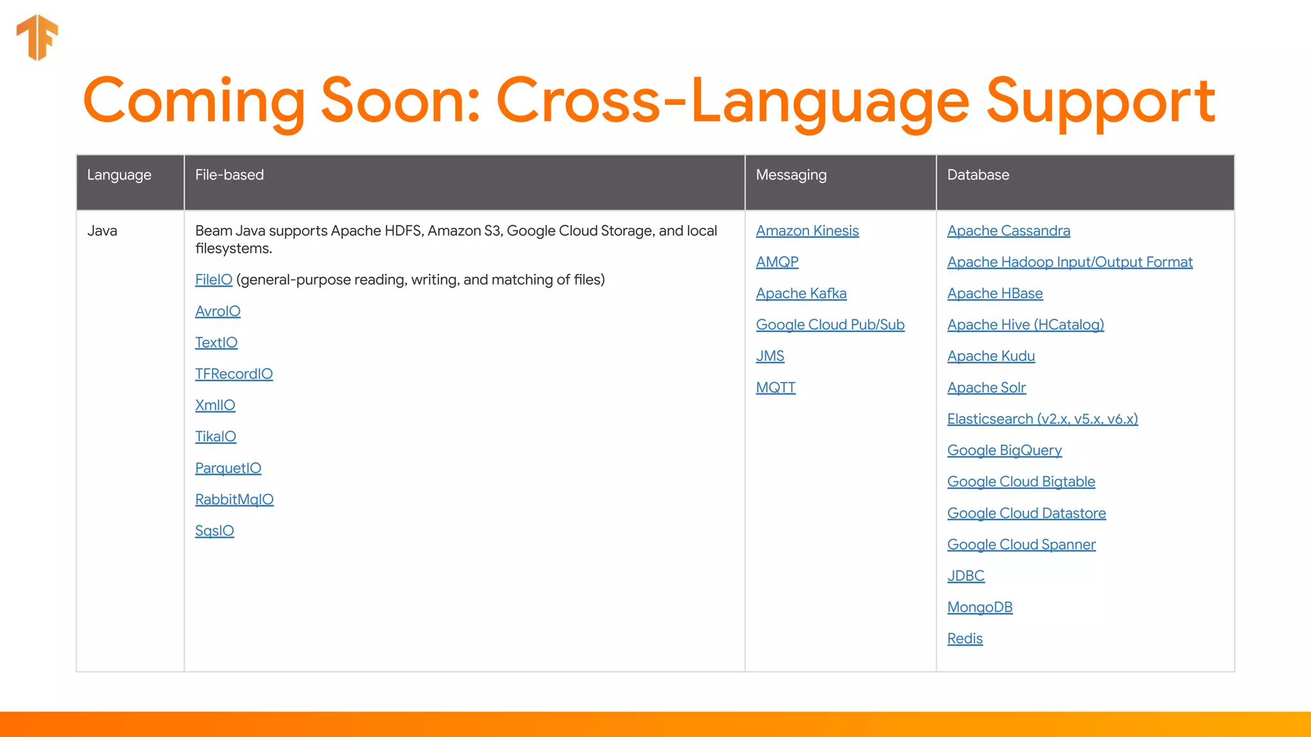Open the Amazon Kinesis link

point(807,231)
